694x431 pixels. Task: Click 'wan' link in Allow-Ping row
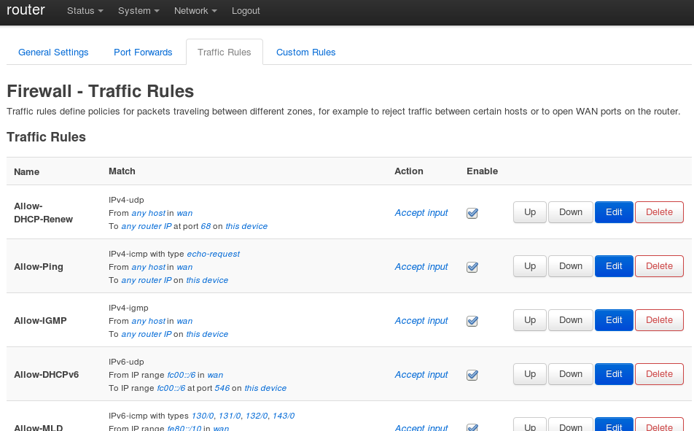point(184,267)
